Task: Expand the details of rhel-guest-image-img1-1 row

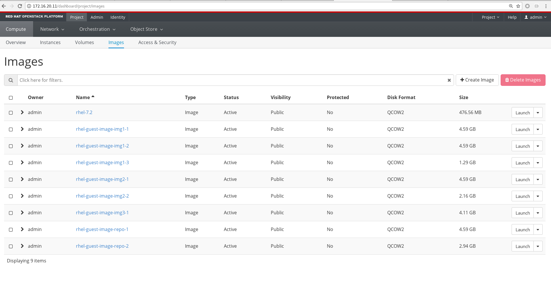Action: (22, 129)
